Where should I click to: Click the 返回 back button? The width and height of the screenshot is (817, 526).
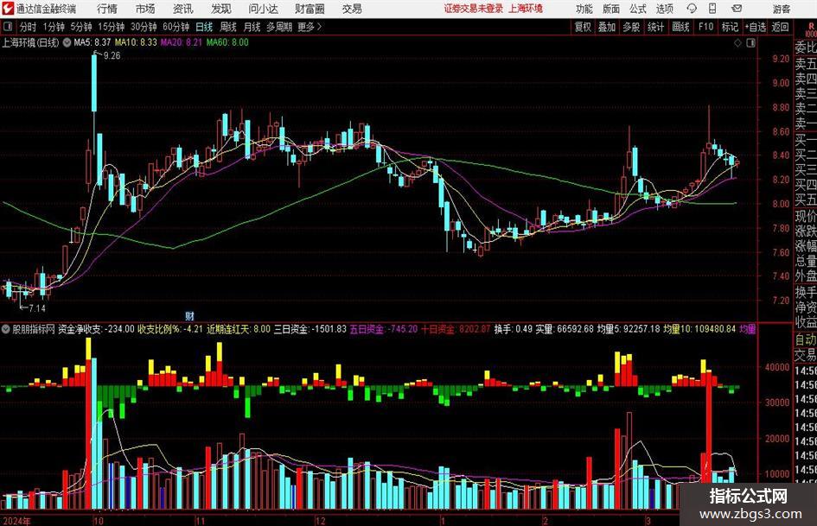[x=780, y=27]
